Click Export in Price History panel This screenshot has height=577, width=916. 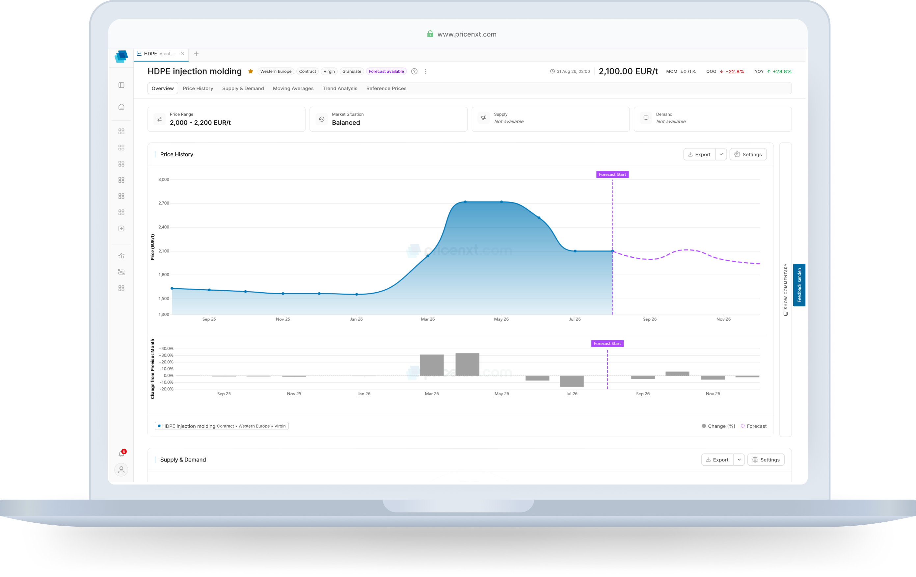click(x=700, y=154)
